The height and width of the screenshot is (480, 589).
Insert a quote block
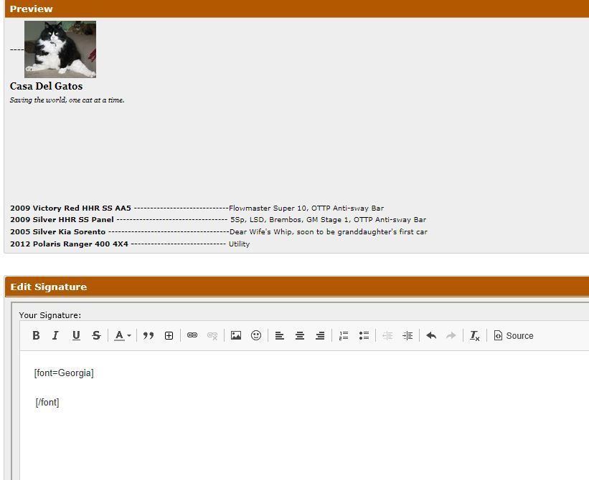pos(149,335)
